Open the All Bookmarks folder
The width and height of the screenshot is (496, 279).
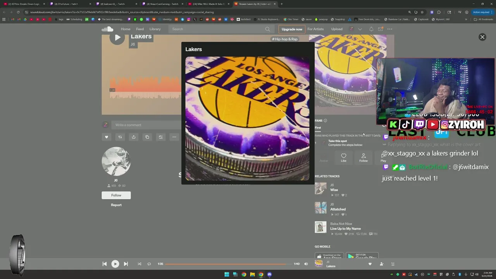coord(483,19)
